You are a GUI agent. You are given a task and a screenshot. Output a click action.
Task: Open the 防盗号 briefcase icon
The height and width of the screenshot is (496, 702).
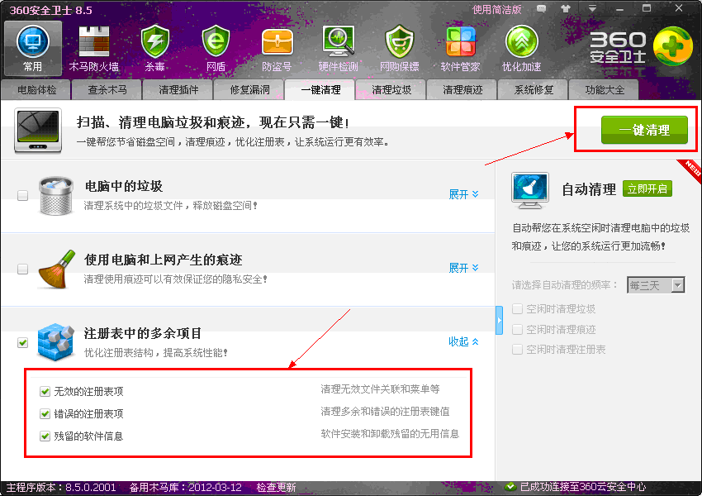(277, 49)
